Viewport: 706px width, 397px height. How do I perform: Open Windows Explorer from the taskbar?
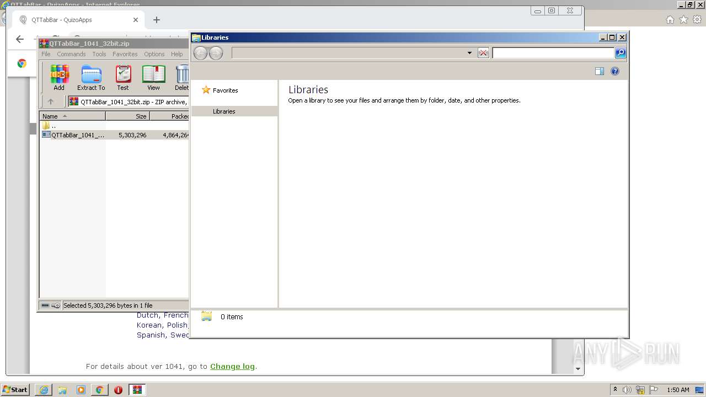tap(62, 390)
